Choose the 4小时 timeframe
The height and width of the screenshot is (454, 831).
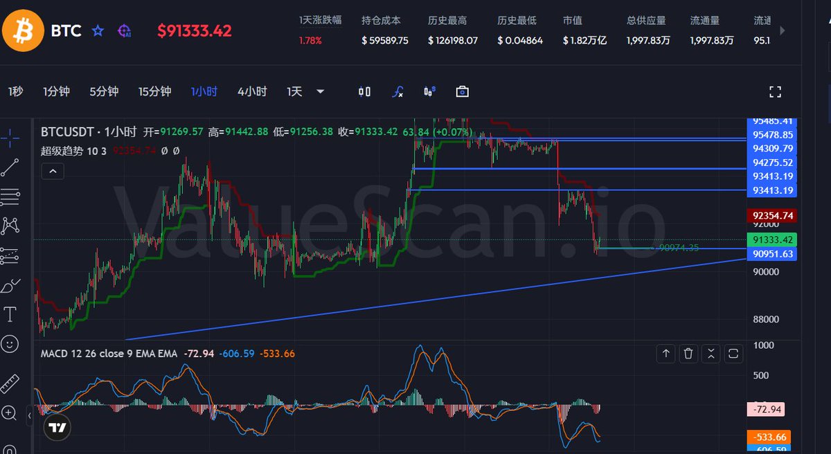[x=252, y=91]
